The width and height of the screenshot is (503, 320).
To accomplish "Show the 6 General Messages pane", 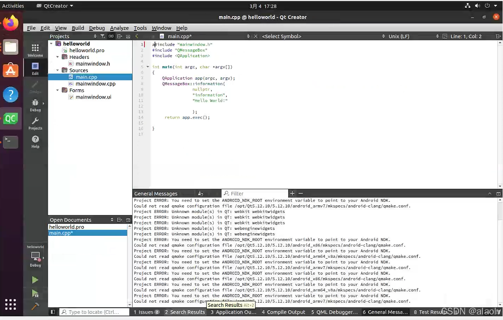I will pos(385,312).
